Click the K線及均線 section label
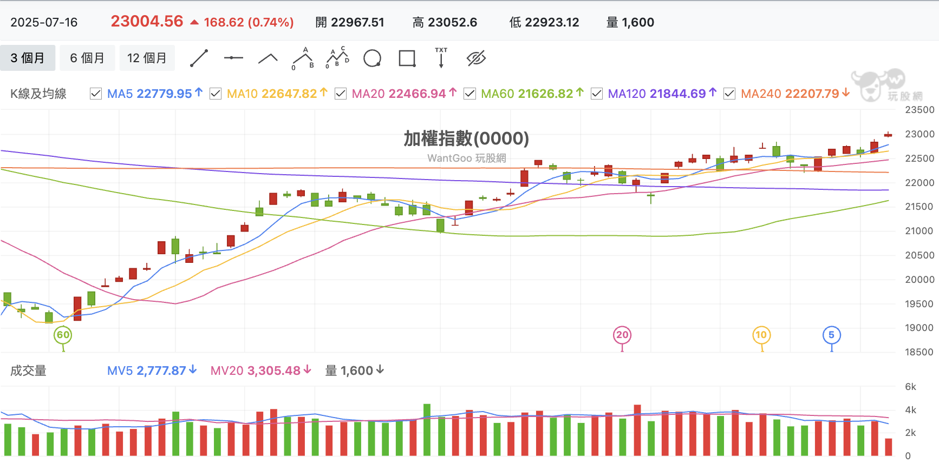This screenshot has width=939, height=463. tap(38, 94)
